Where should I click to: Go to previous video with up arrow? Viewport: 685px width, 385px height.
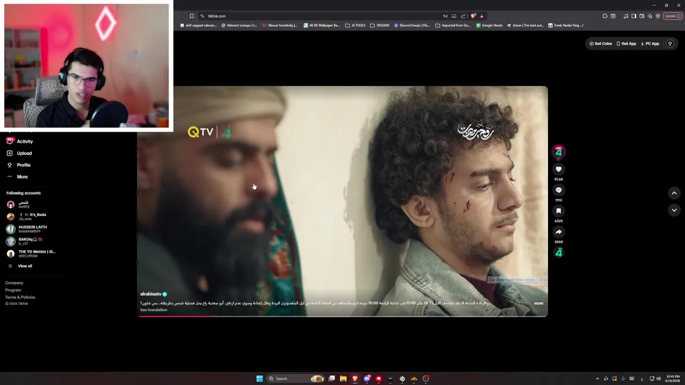click(x=674, y=193)
